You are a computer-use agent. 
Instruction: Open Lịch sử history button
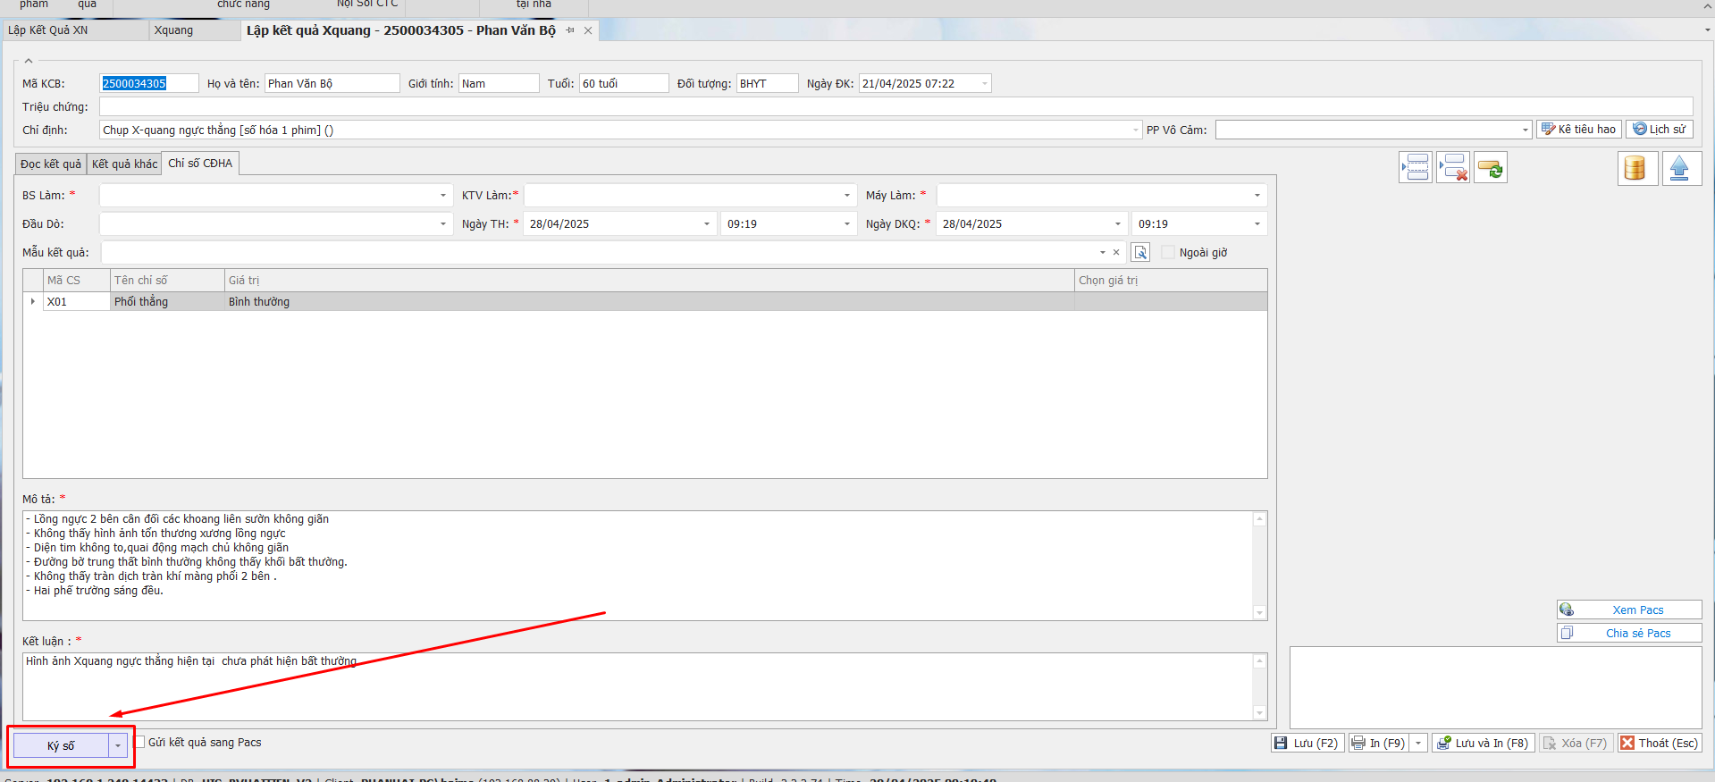tap(1659, 130)
